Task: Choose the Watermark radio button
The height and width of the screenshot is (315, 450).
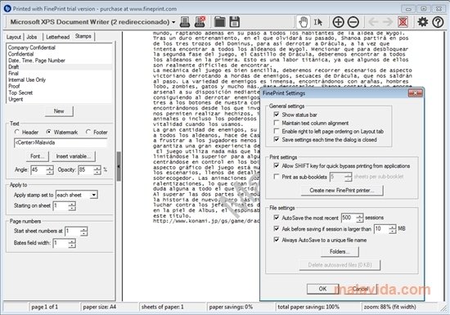Action: (x=48, y=132)
